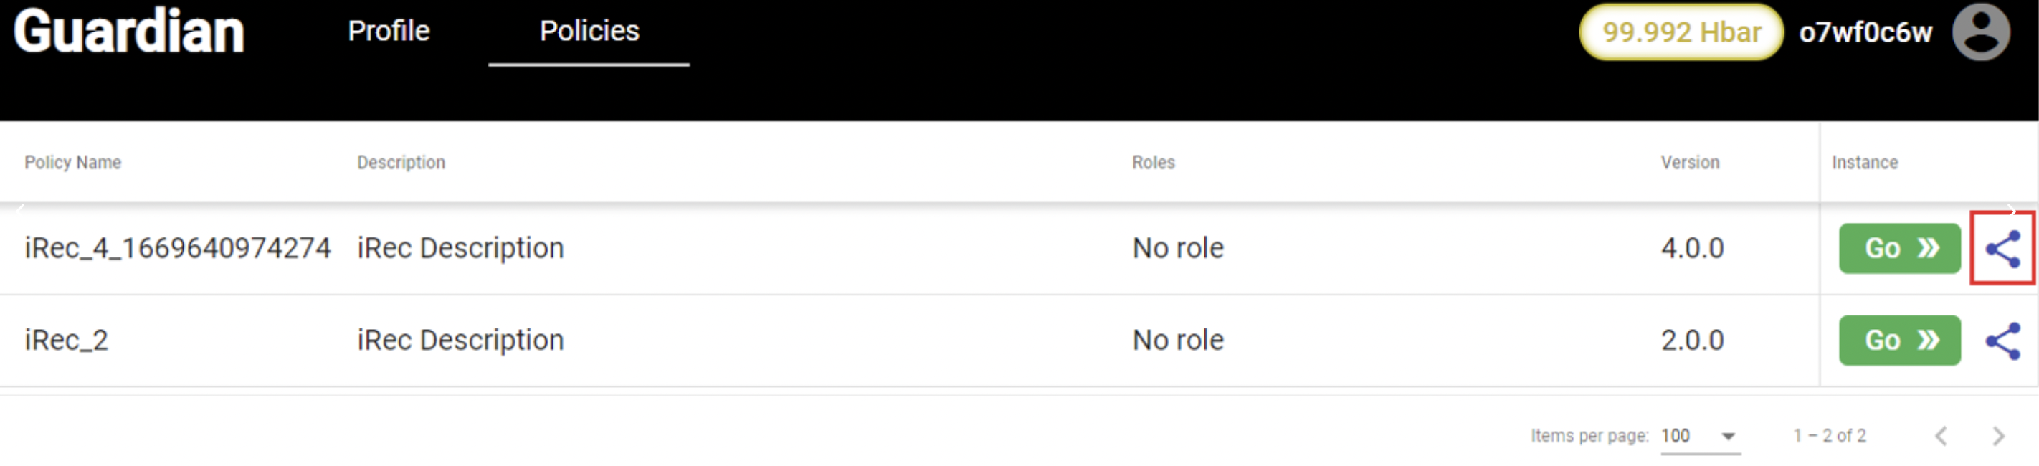Open the Items per page dropdown

pyautogui.click(x=1699, y=436)
